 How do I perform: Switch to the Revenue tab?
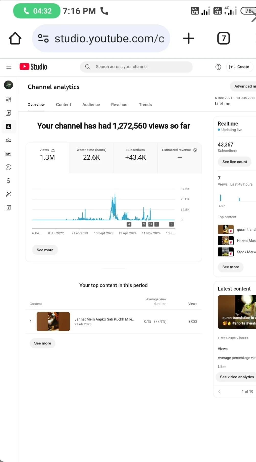119,105
